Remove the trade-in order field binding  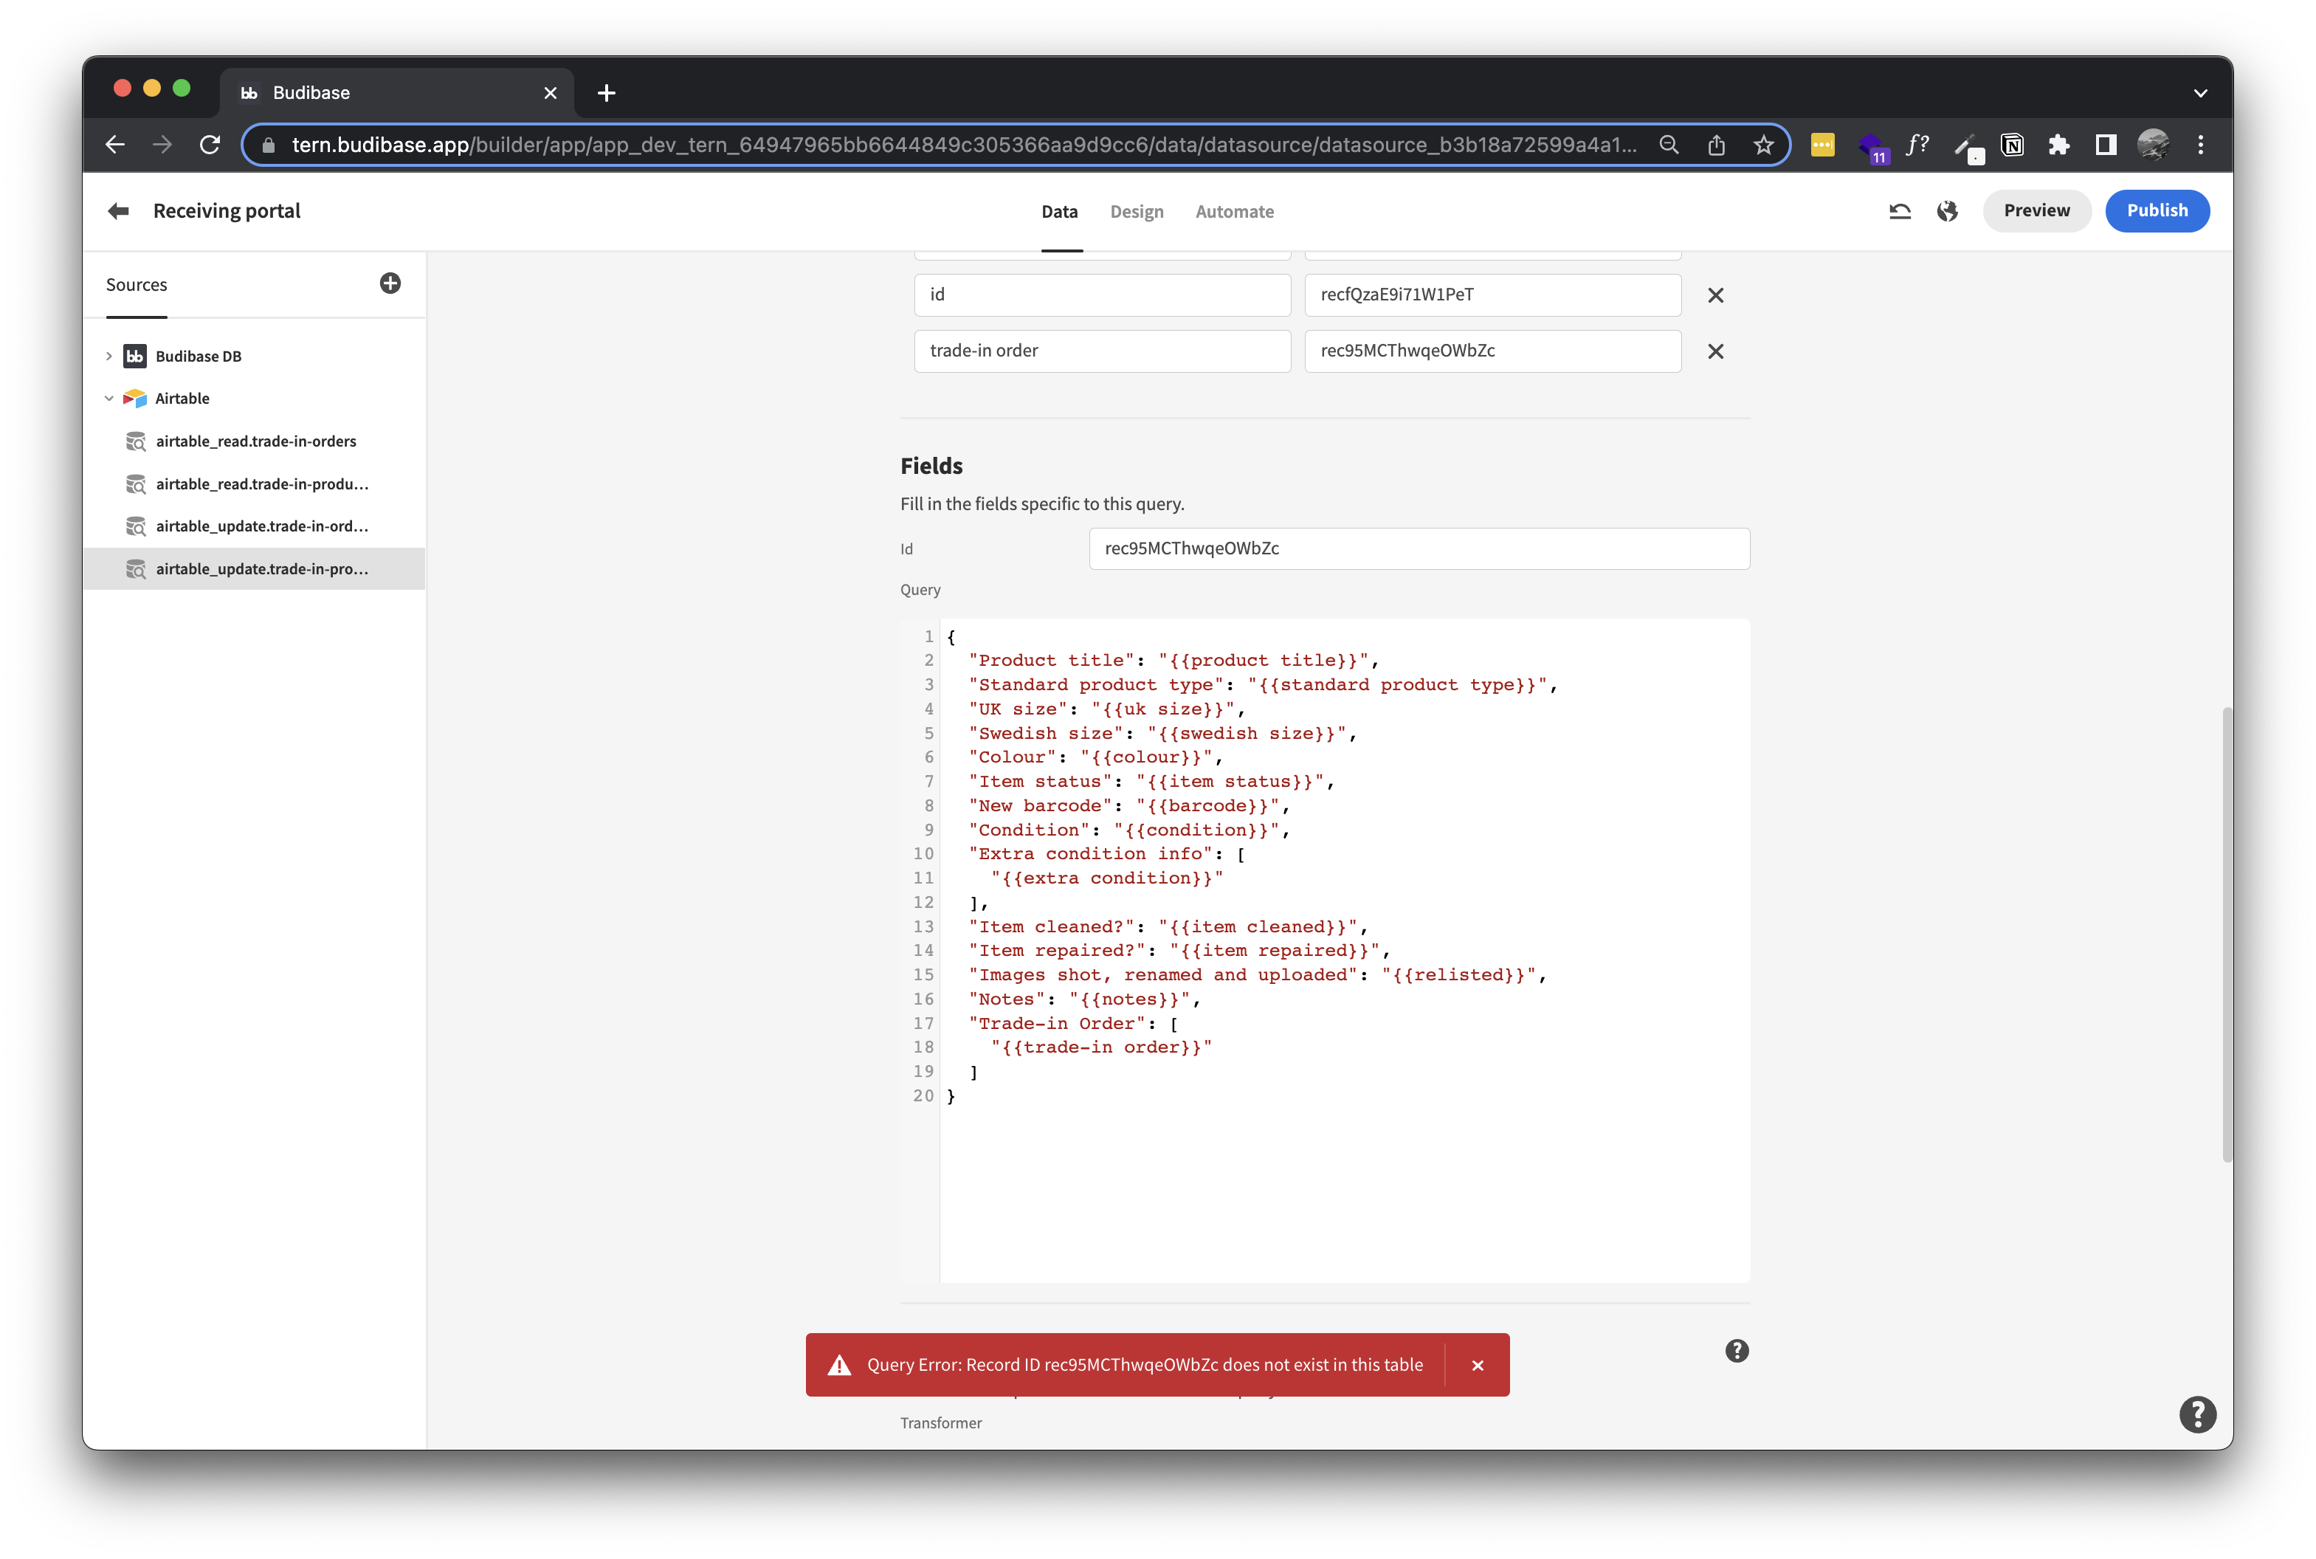coord(1714,351)
